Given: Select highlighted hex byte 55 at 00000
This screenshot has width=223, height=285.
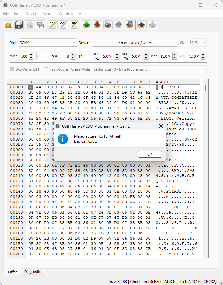Looking at the screenshot, I should (x=31, y=87).
